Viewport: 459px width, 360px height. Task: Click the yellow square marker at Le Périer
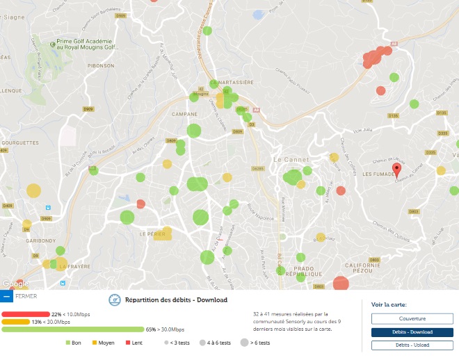pyautogui.click(x=166, y=234)
